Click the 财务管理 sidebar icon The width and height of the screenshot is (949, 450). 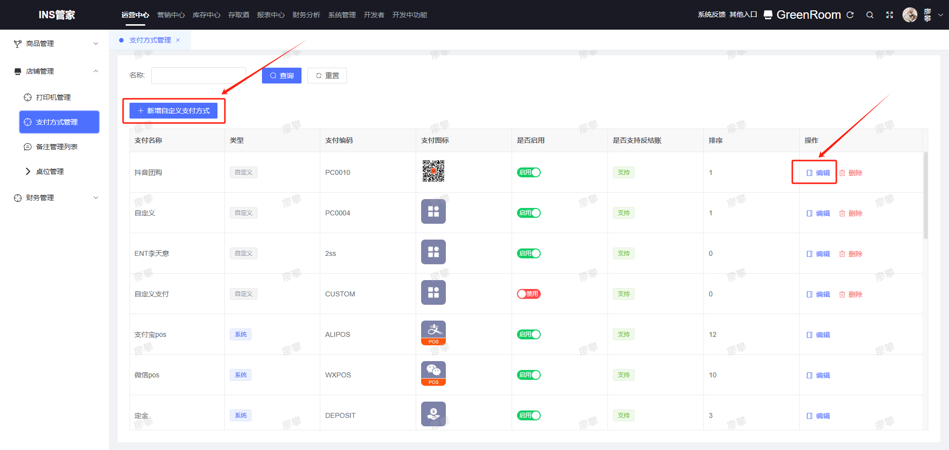pyautogui.click(x=18, y=198)
